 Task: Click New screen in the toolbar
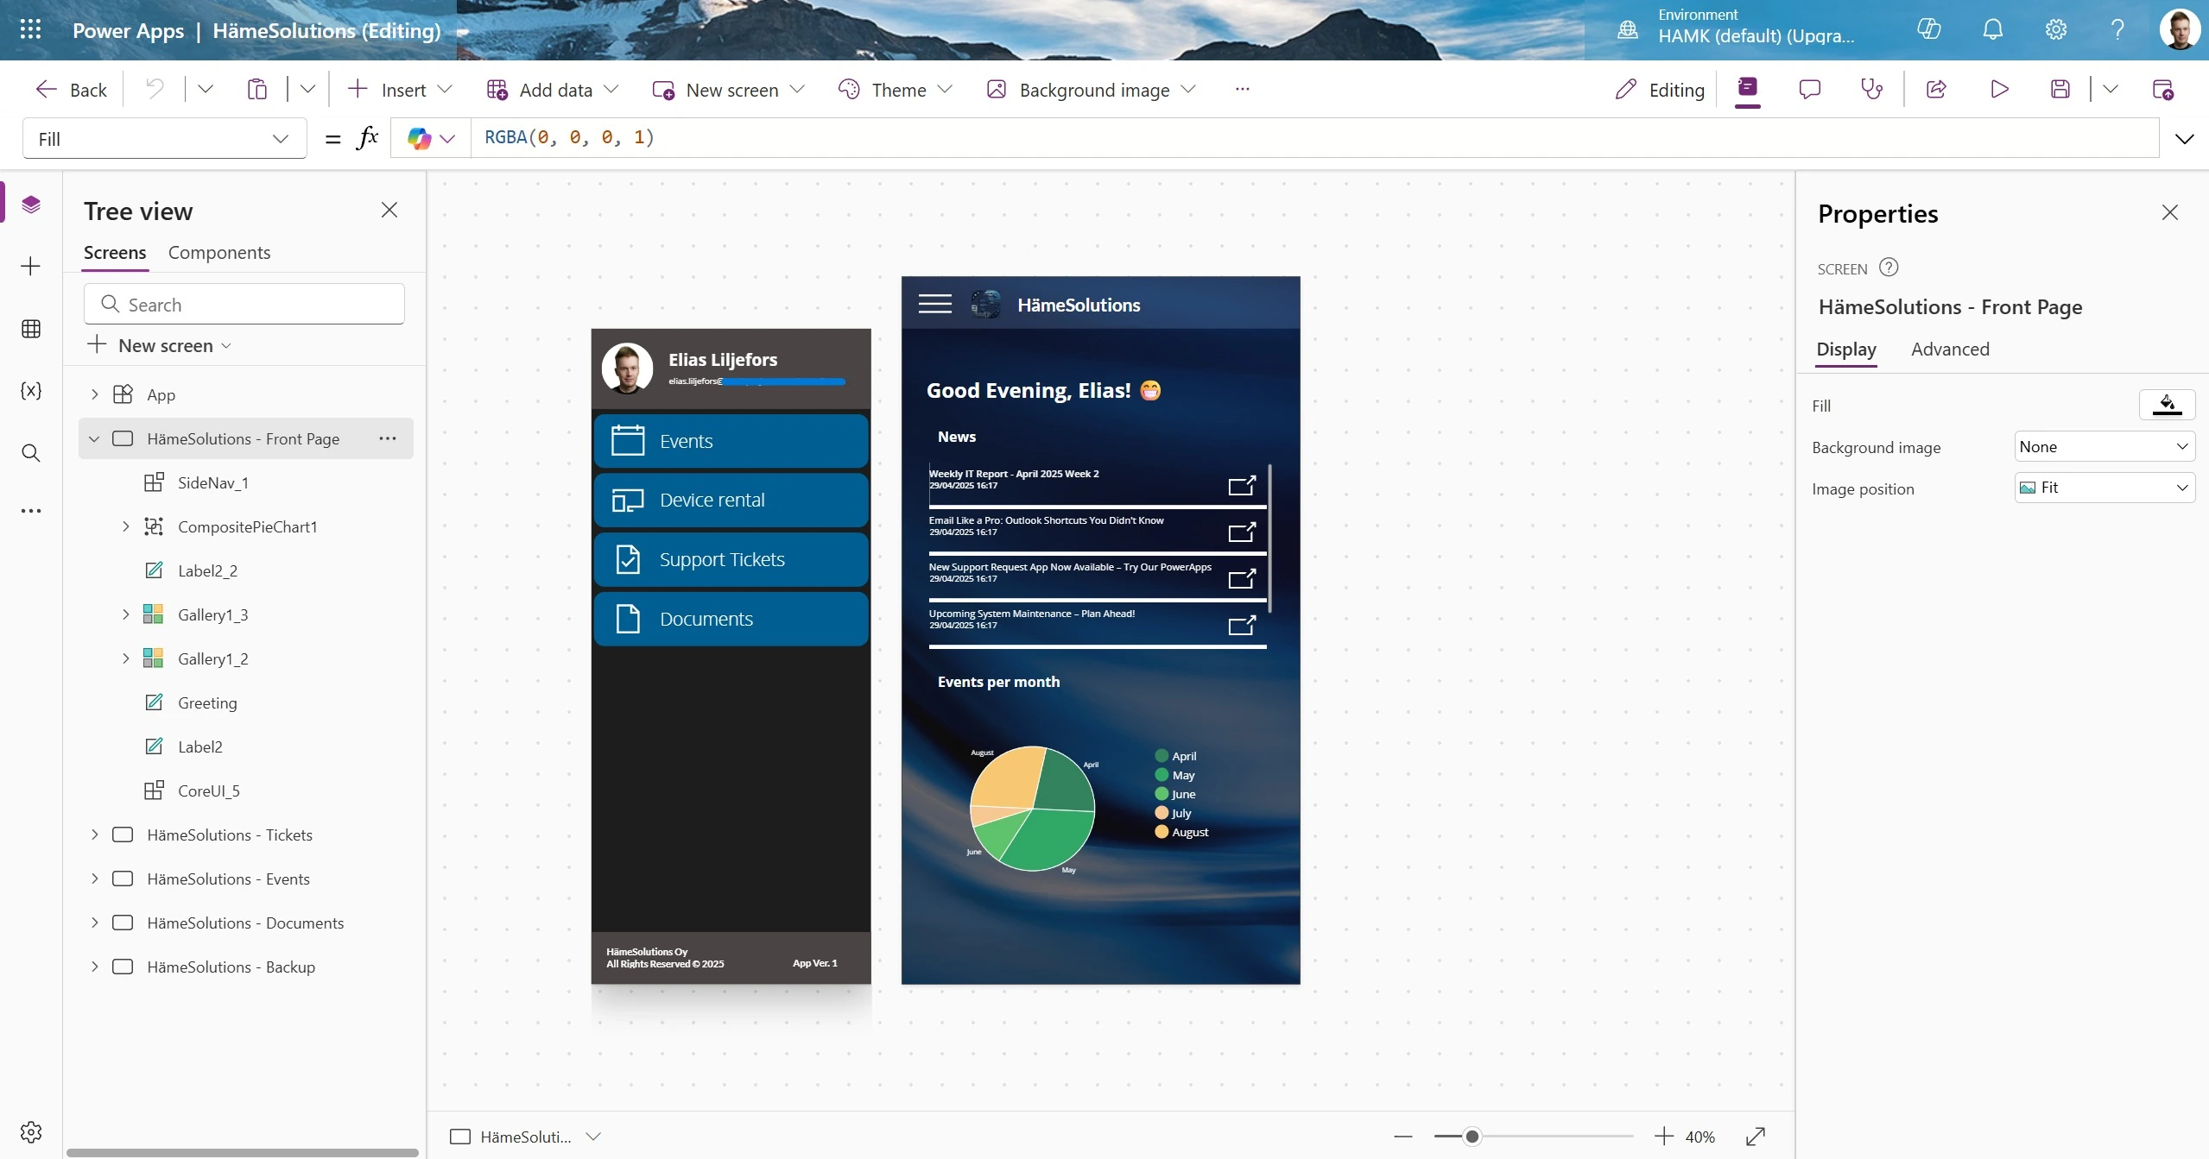728,89
